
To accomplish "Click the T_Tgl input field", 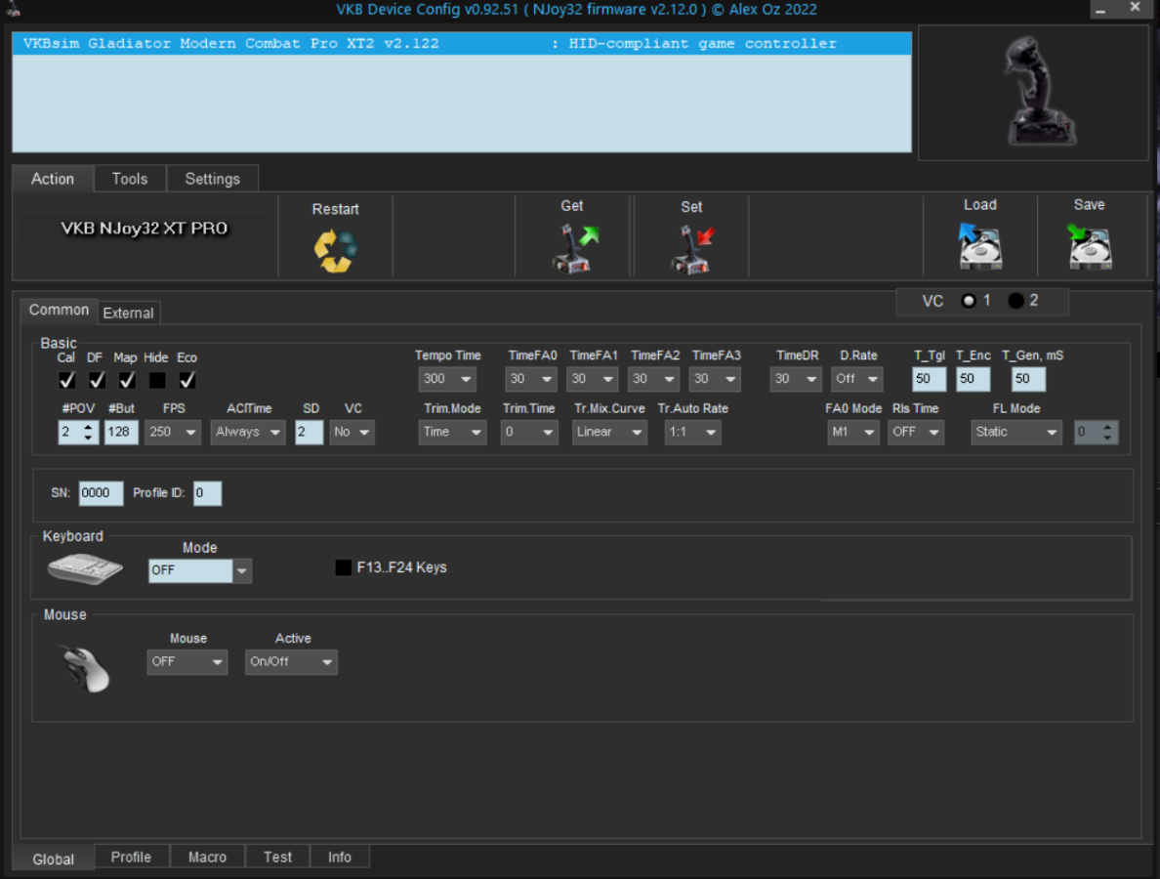I will [x=929, y=379].
